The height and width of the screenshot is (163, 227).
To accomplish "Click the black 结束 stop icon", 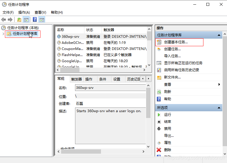I will coord(159,122).
